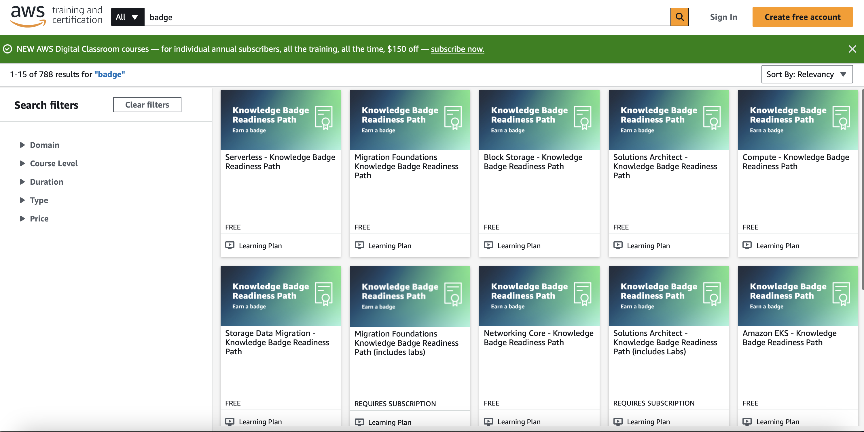Click the free Solutions Architect card banner thumbnail
The width and height of the screenshot is (864, 432).
(x=668, y=120)
